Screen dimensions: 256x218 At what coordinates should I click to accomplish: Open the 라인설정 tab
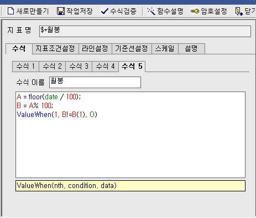[x=95, y=49]
